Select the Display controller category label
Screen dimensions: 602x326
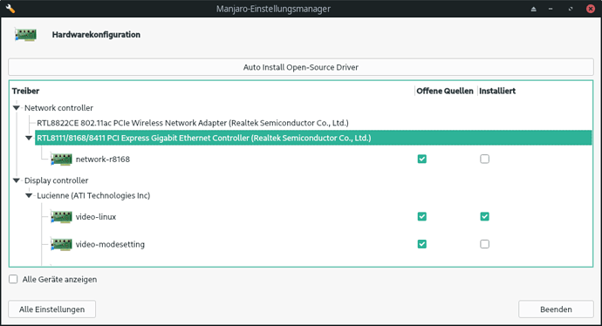coord(57,180)
